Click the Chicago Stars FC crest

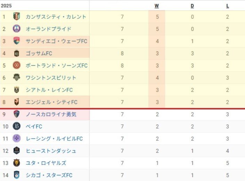[16, 175]
